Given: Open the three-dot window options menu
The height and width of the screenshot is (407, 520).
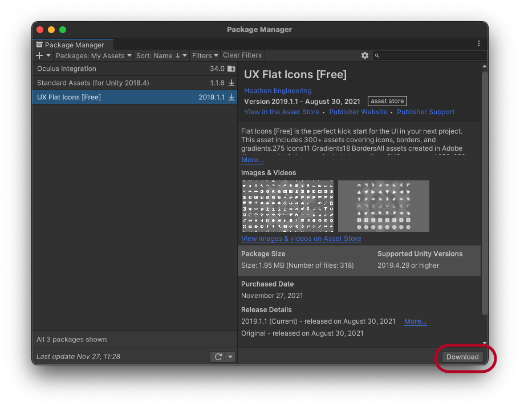Looking at the screenshot, I should (x=479, y=43).
